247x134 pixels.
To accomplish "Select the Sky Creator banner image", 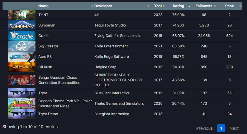I will coord(22,46).
